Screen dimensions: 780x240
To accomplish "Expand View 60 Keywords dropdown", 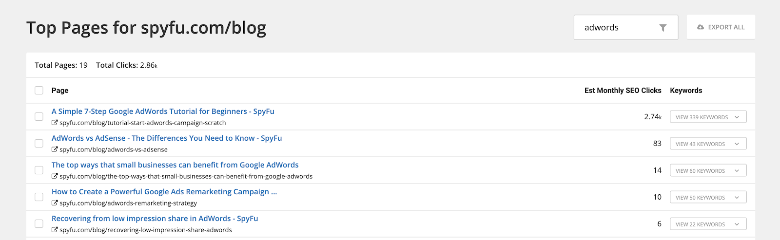I will [708, 171].
